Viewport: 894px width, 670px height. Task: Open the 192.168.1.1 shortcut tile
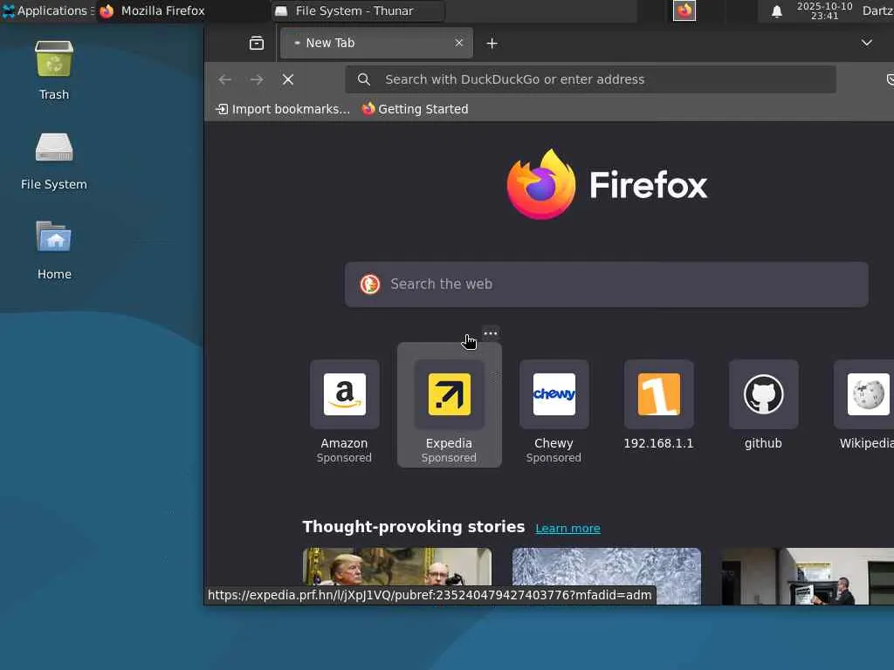(658, 405)
